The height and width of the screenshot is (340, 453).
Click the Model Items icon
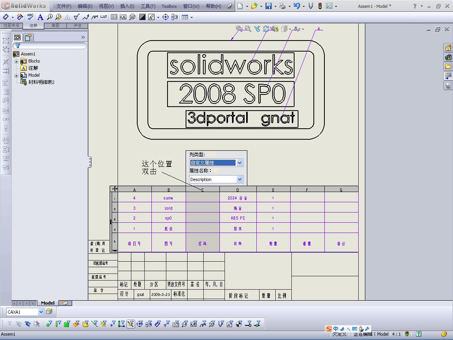pos(20,17)
